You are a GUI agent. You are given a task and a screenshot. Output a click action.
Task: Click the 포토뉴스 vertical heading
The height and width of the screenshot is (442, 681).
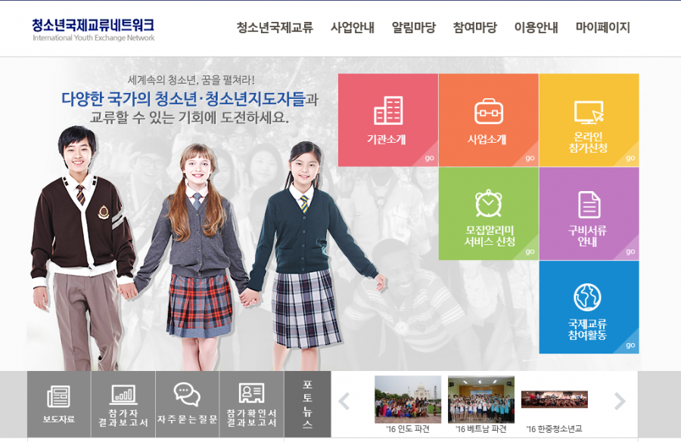(307, 404)
